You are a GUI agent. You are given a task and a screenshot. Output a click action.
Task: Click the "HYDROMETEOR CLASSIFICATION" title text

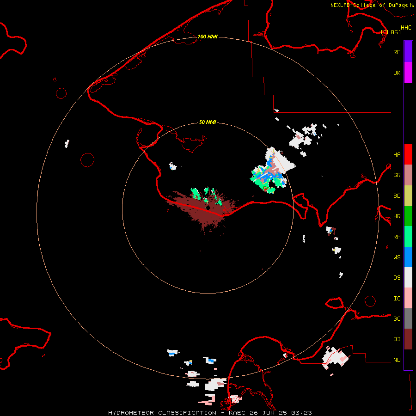[x=162, y=413]
